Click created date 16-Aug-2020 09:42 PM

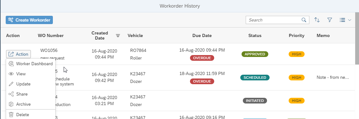[104, 77]
